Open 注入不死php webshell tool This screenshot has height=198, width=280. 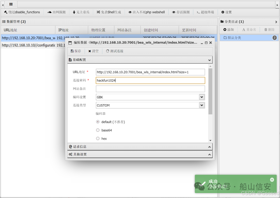[x=146, y=12]
